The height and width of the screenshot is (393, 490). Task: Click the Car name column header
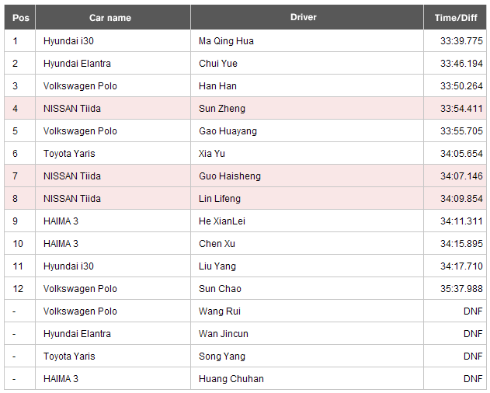(113, 18)
